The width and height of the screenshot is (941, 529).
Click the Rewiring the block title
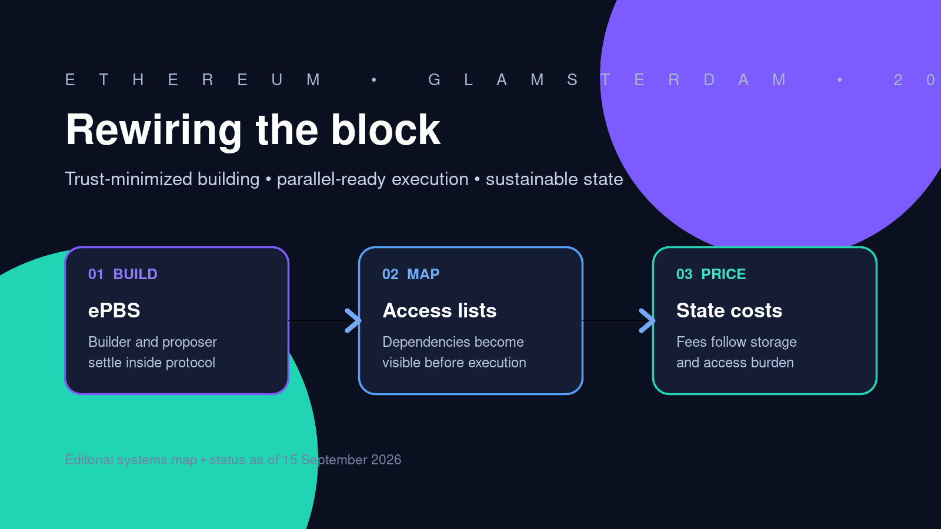pyautogui.click(x=253, y=130)
